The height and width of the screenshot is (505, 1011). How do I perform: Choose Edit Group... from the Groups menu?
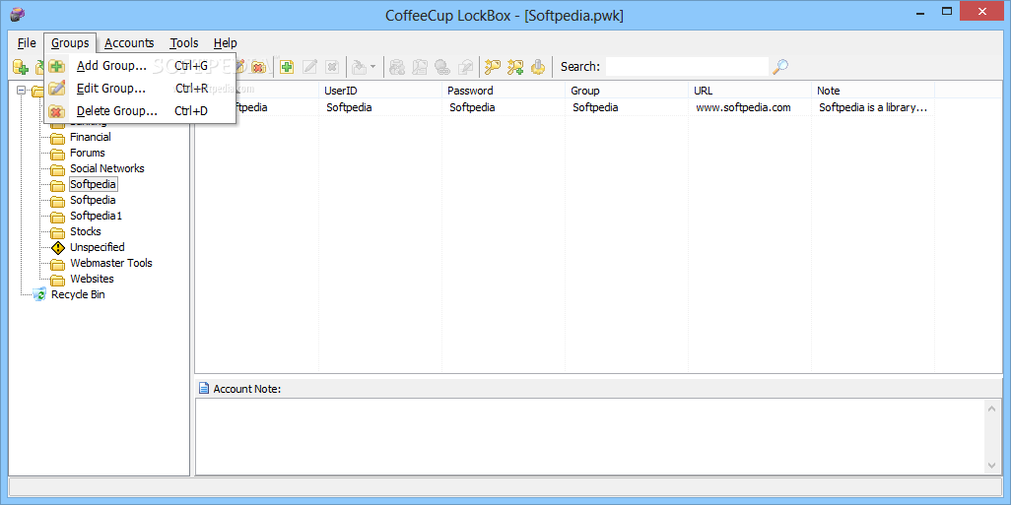(x=140, y=89)
